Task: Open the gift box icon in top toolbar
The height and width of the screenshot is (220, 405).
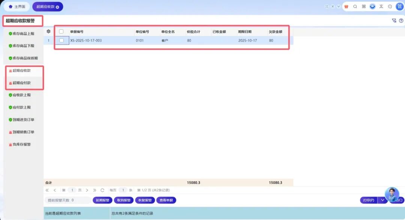Action: (x=346, y=6)
